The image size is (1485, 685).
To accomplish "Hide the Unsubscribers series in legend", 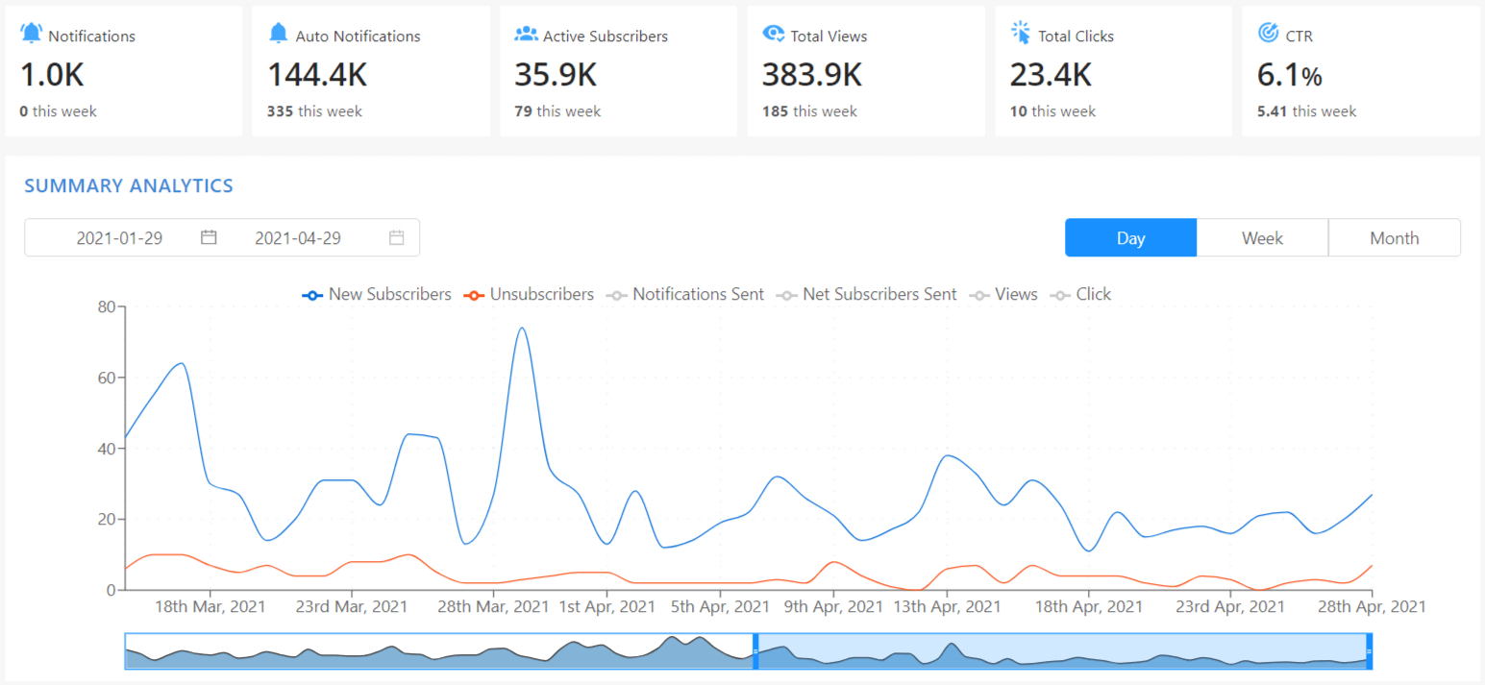I will point(529,295).
